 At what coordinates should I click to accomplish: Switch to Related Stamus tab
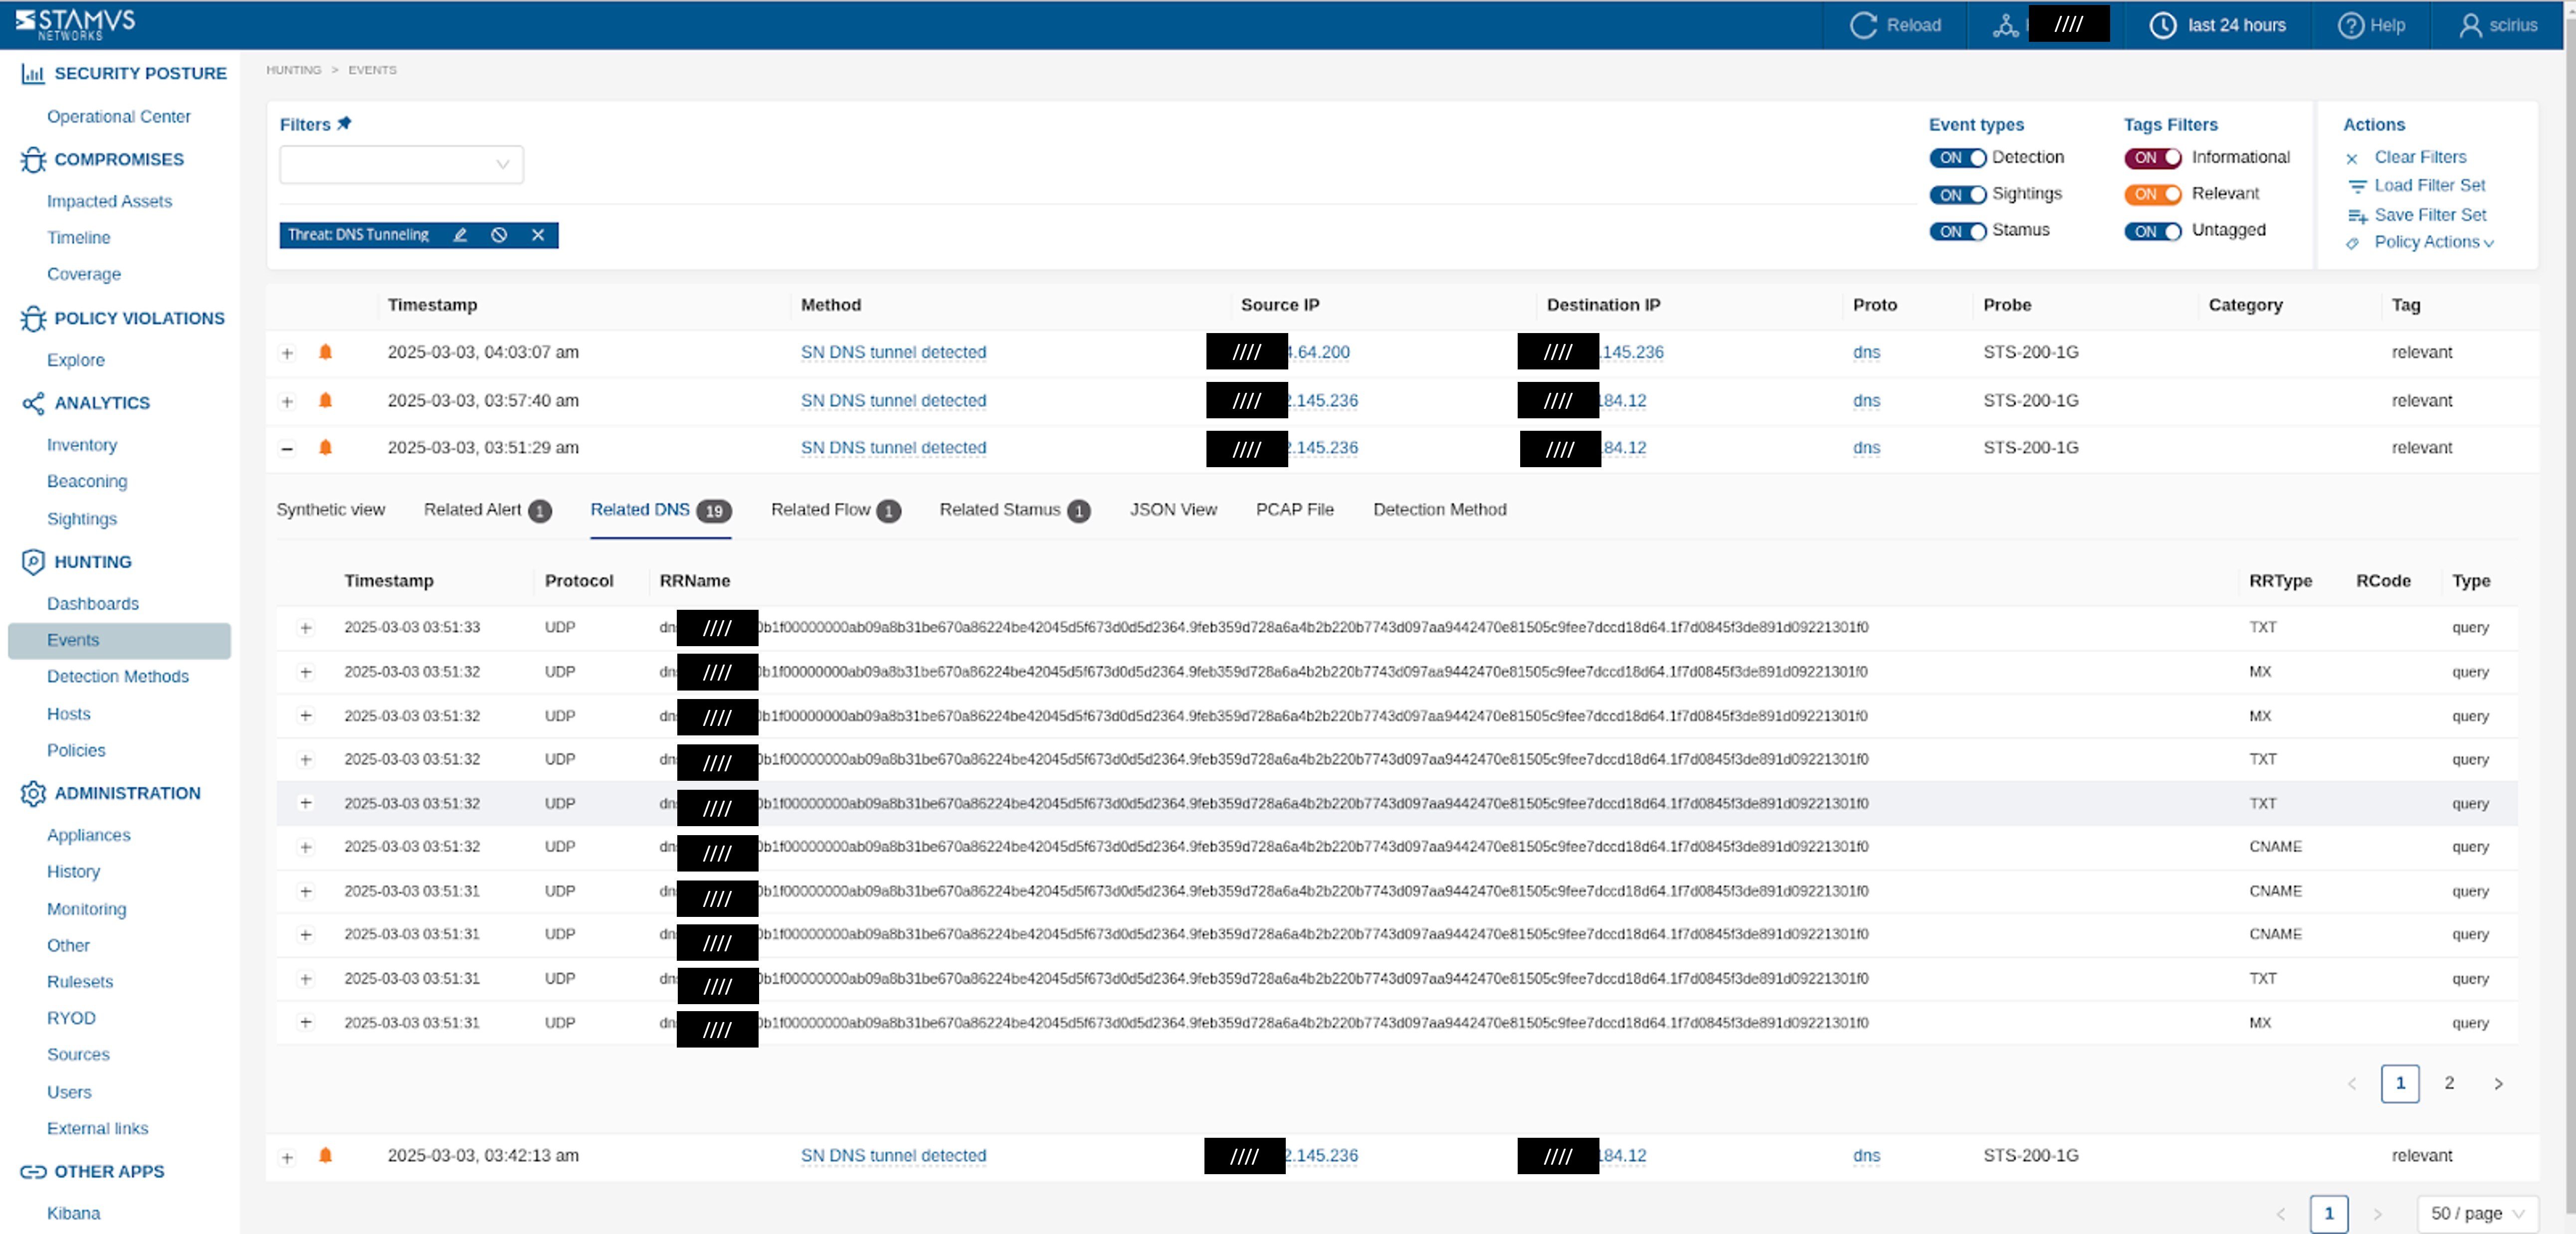[1014, 510]
